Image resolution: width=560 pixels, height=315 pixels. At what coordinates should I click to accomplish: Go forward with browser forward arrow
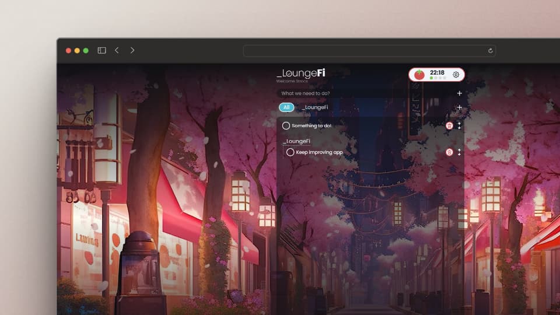click(x=132, y=50)
